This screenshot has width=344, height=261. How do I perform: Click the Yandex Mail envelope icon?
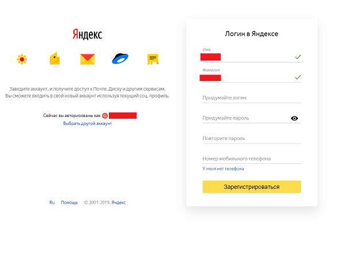pyautogui.click(x=88, y=59)
